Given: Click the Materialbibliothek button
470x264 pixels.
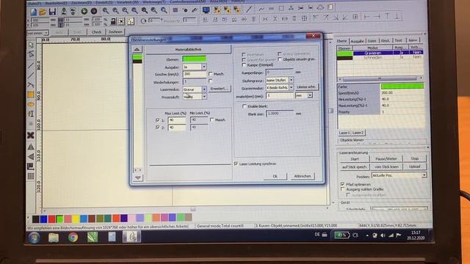Looking at the screenshot, I should click(188, 49).
